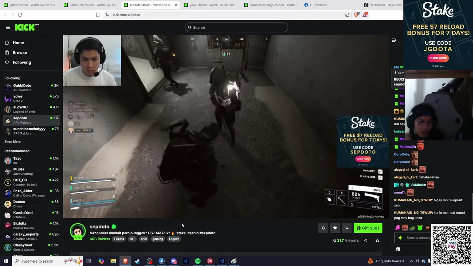Click browser share icon in address bar
The height and width of the screenshot is (266, 473).
347,15
